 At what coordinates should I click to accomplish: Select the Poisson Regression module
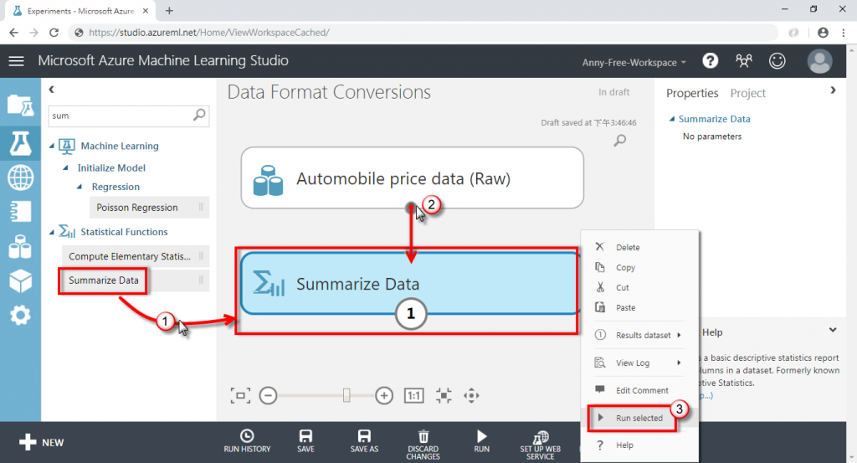149,207
